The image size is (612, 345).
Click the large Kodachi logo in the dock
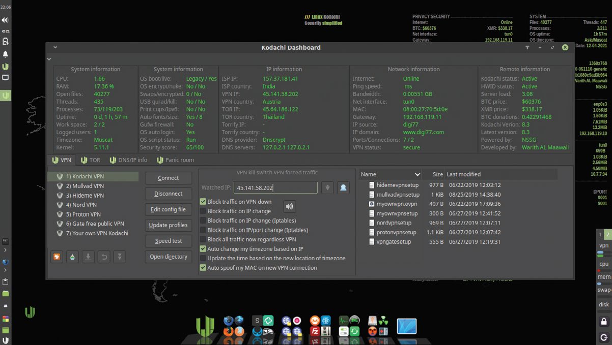point(205,326)
